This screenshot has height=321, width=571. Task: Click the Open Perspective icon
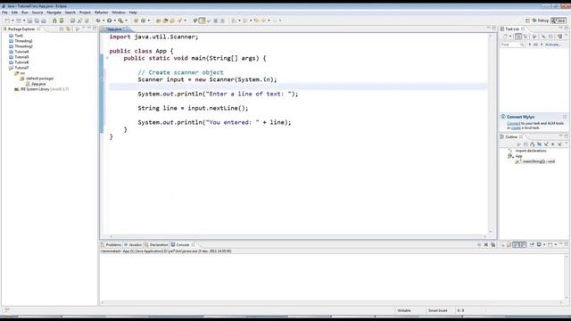pyautogui.click(x=527, y=21)
